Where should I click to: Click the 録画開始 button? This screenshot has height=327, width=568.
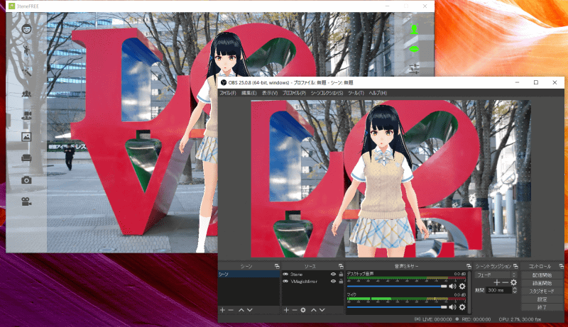(x=542, y=283)
